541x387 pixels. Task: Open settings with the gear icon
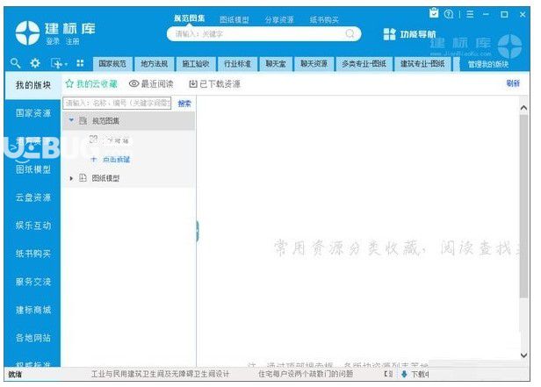tap(35, 63)
